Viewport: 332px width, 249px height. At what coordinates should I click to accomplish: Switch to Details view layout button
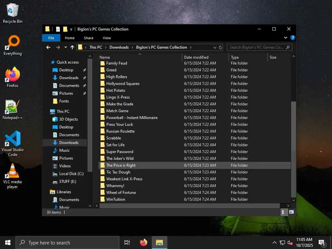pos(283,212)
